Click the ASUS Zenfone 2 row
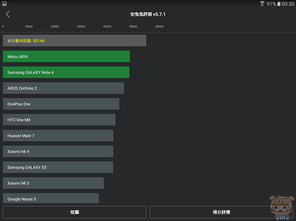 point(63,88)
